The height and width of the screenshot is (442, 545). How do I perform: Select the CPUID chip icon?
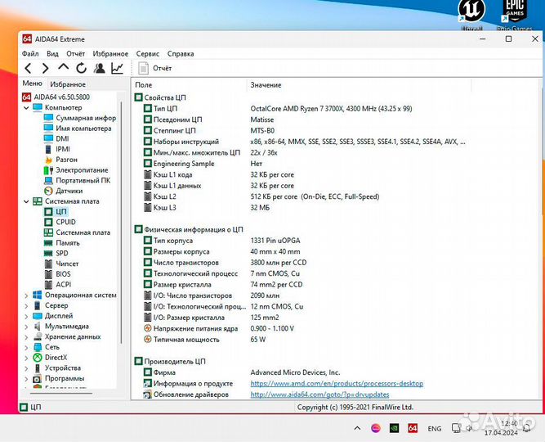pyautogui.click(x=48, y=222)
